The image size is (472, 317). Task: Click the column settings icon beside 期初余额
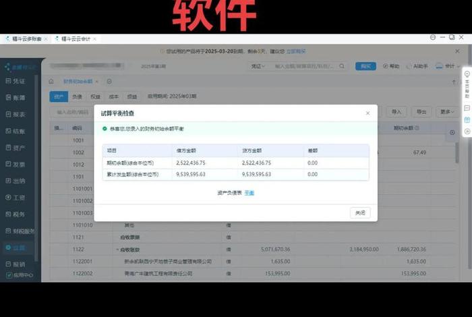[x=452, y=132]
